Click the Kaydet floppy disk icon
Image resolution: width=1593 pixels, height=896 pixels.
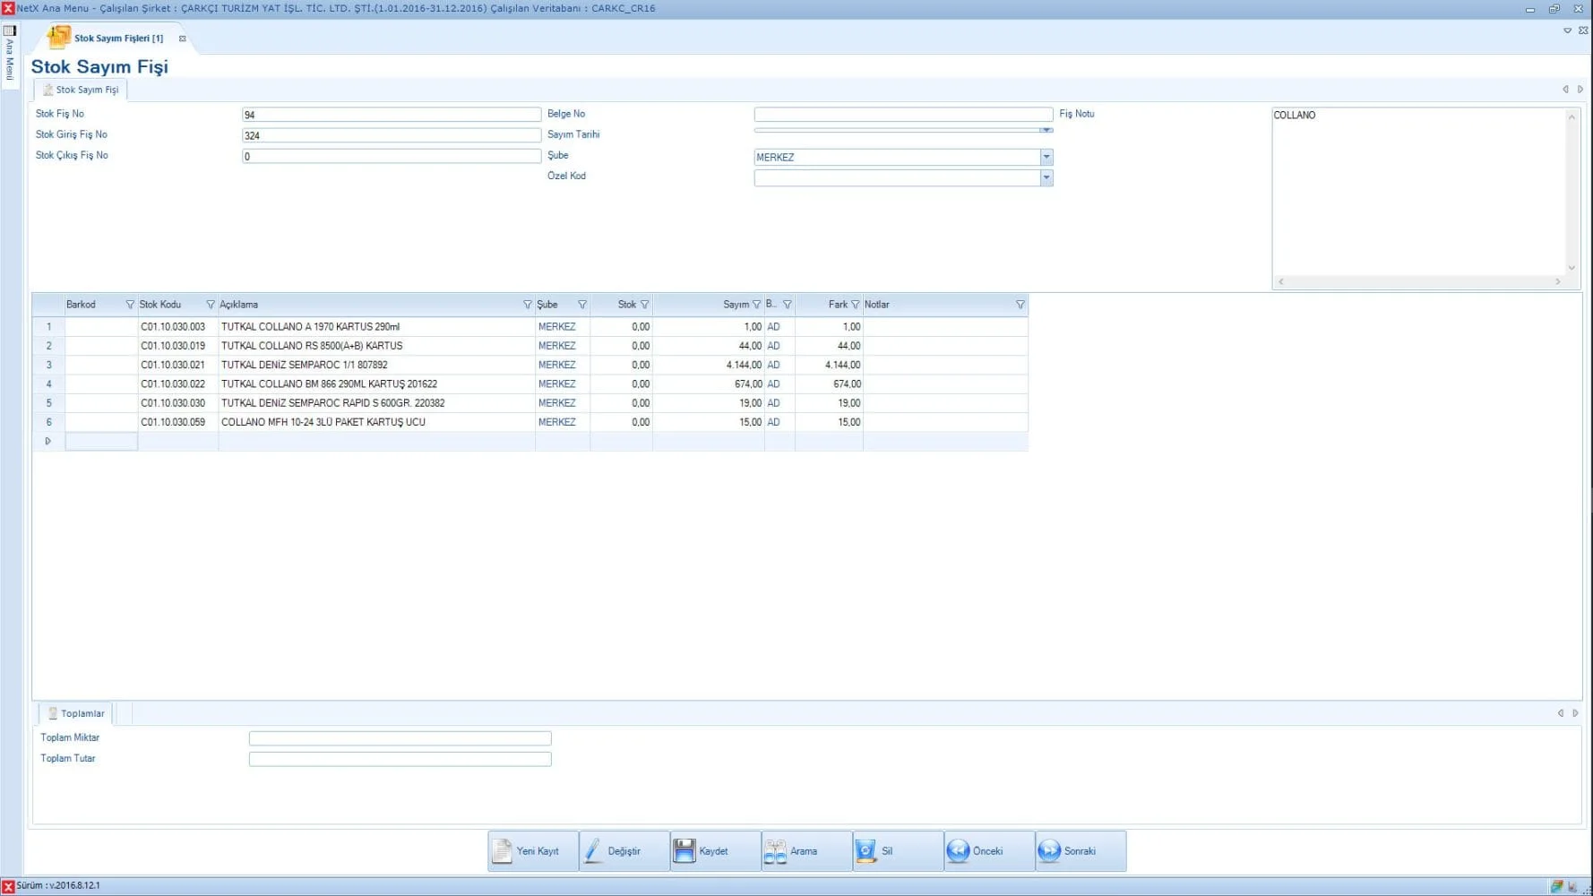tap(685, 850)
